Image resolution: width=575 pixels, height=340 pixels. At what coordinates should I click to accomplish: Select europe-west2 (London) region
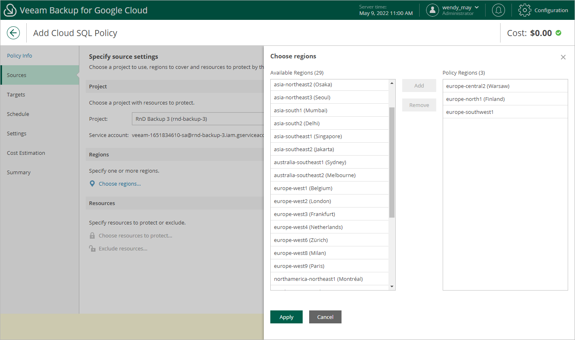pos(329,201)
